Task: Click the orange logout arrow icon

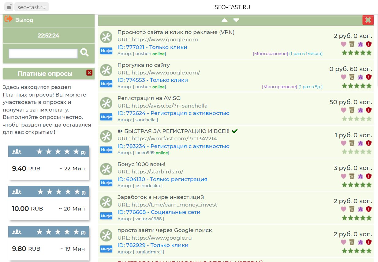Action: tap(9, 19)
